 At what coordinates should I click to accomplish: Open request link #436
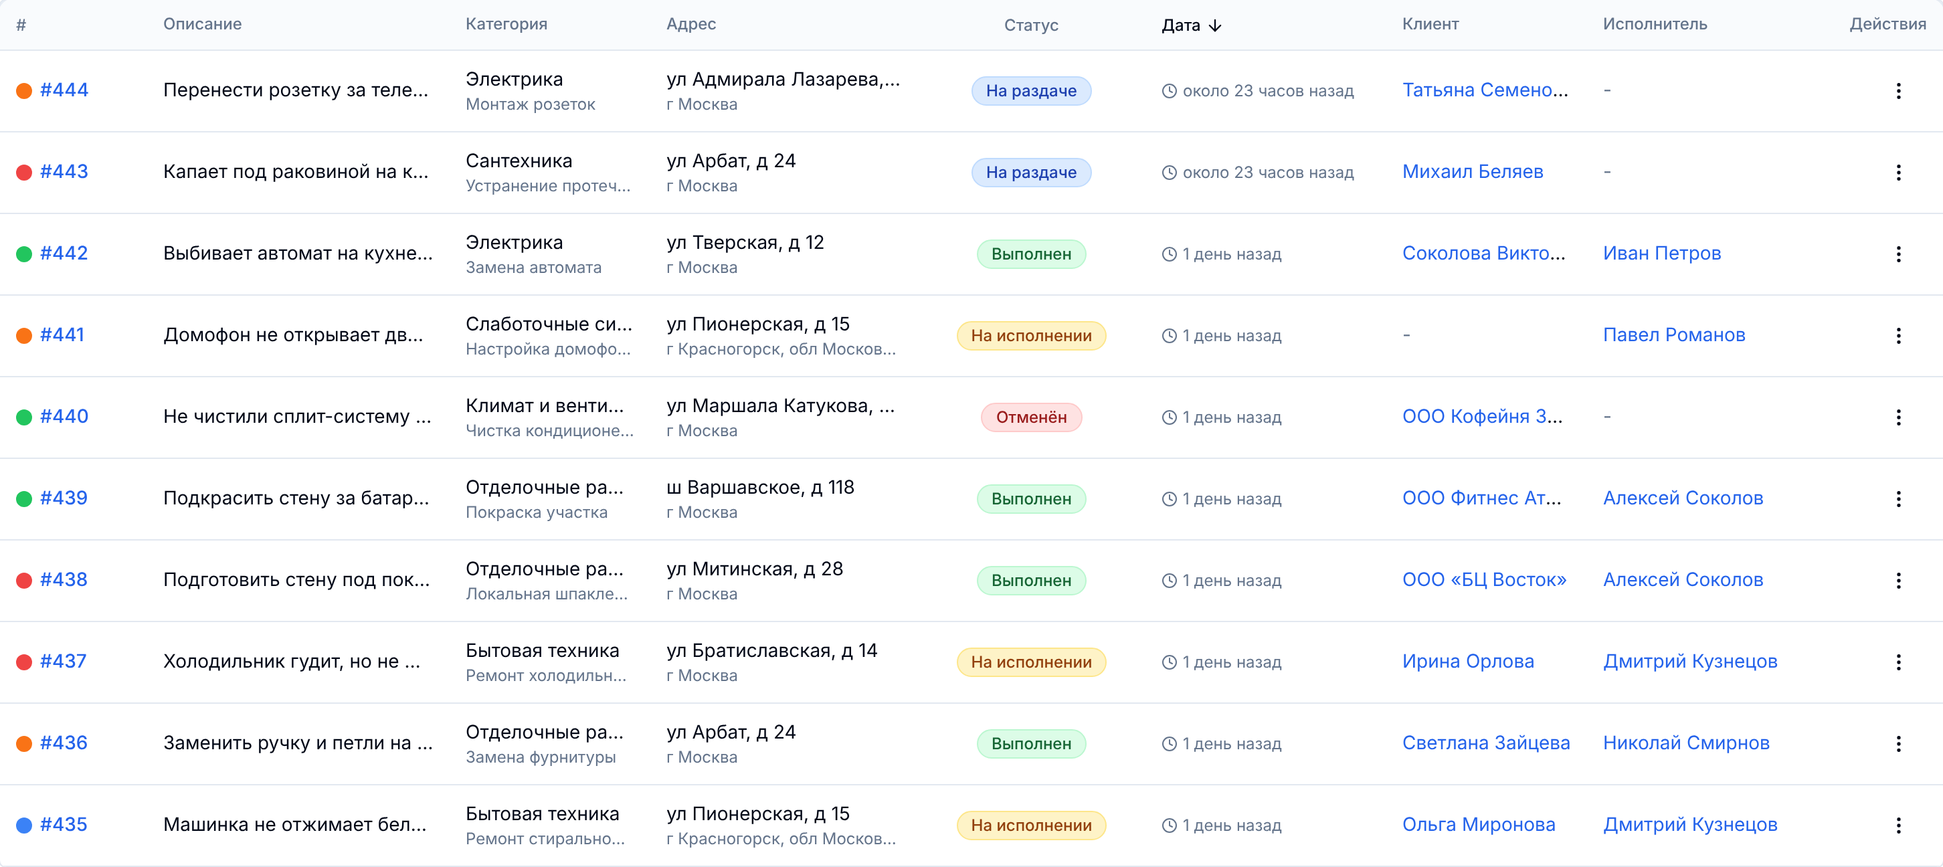coord(64,743)
